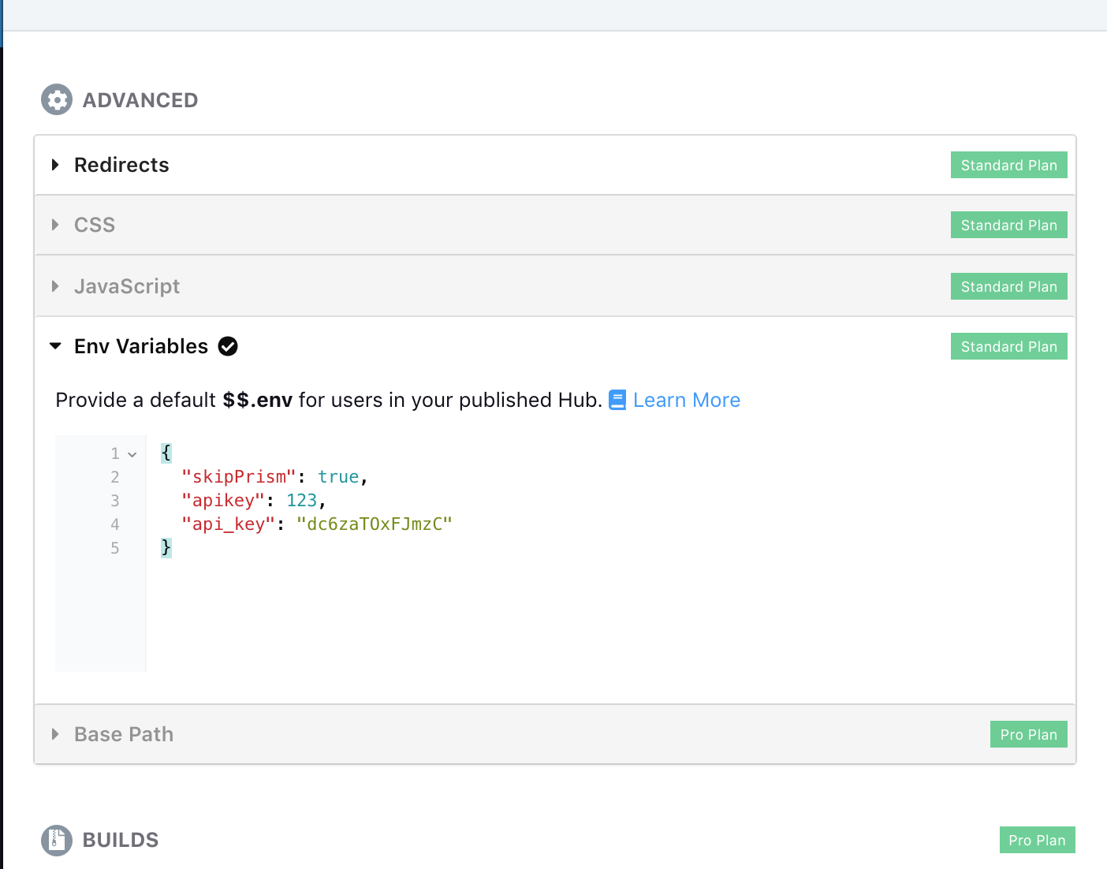Click the Standard Plan badge on Env Variables
Viewport: 1107px width, 869px height.
pos(1008,346)
